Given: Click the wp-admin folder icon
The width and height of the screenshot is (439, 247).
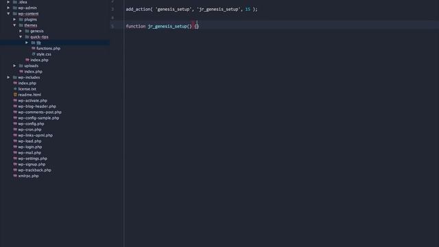Looking at the screenshot, I should coord(15,8).
